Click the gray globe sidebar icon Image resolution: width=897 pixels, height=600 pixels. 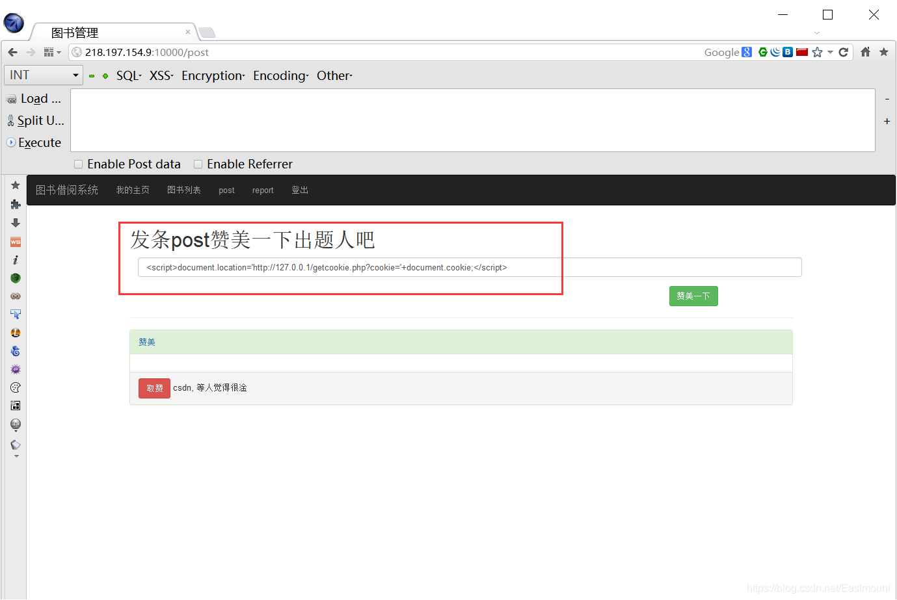click(16, 424)
